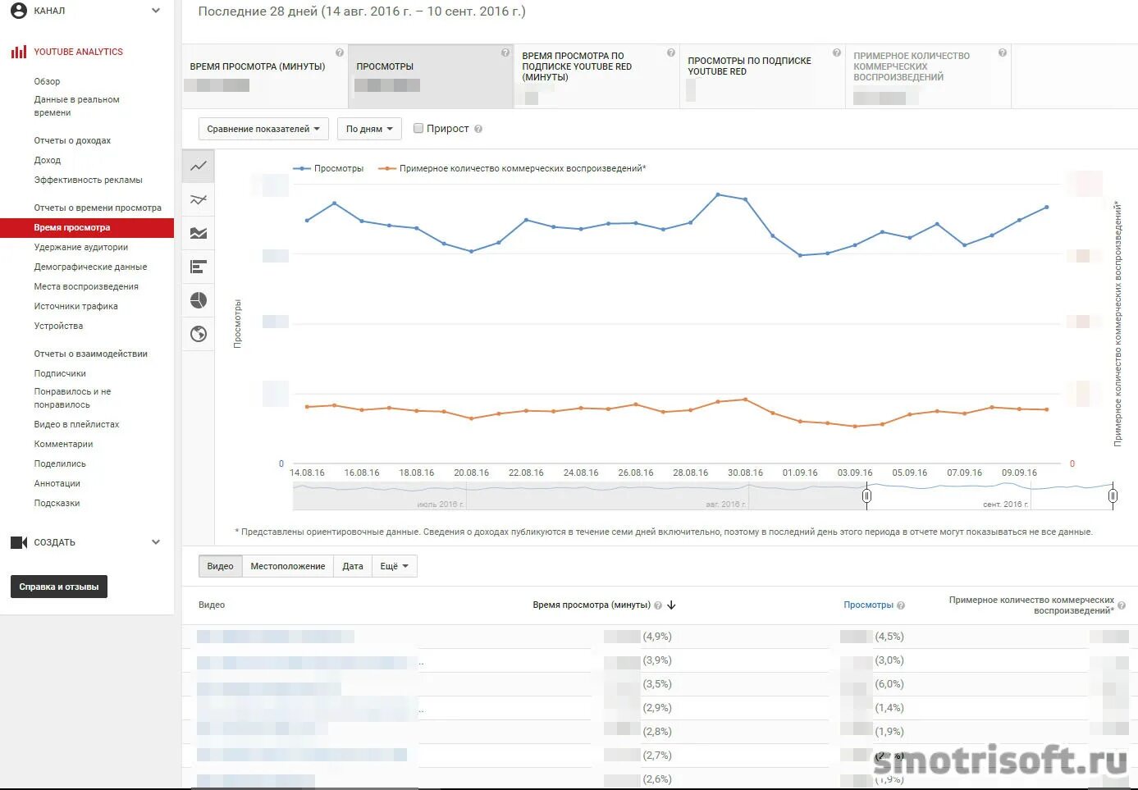This screenshot has height=790, width=1138.
Task: Open help icon on Просмотры по подписке card
Action: (x=837, y=53)
